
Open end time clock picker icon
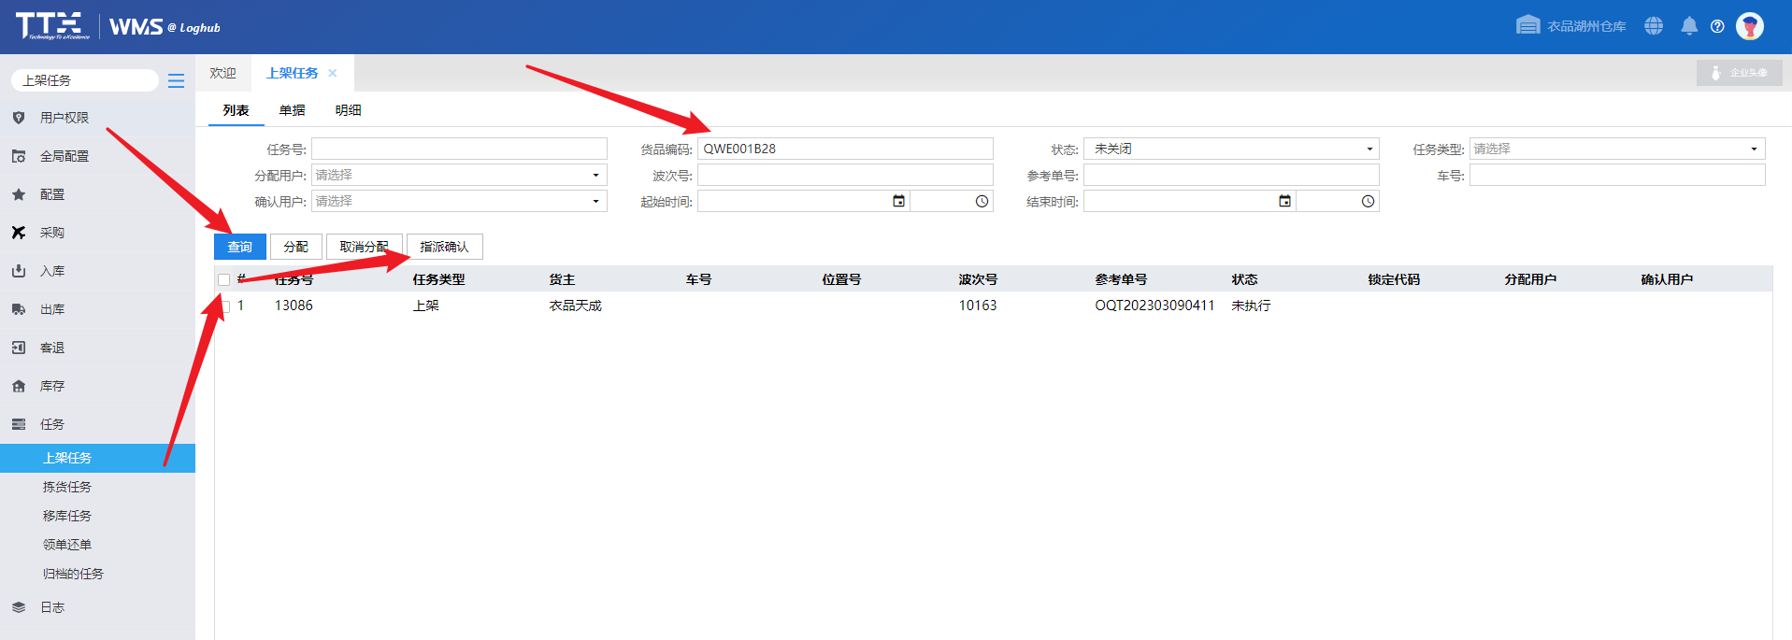click(1368, 201)
